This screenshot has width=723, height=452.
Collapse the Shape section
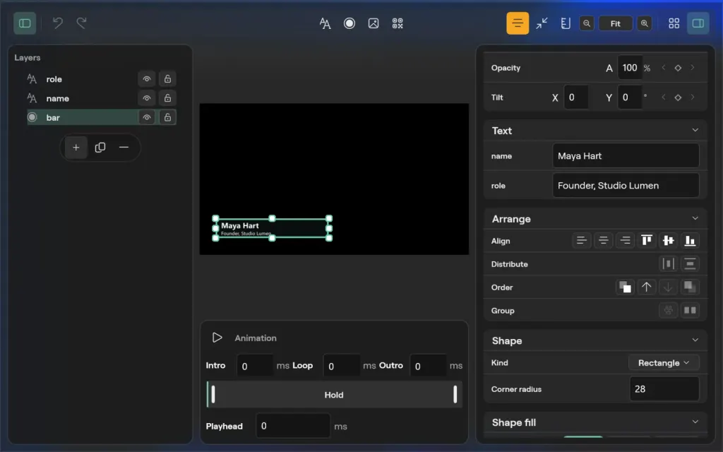coord(695,340)
